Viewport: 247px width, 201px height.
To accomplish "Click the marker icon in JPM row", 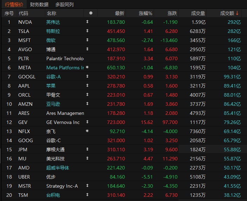I will pyautogui.click(x=87, y=149).
